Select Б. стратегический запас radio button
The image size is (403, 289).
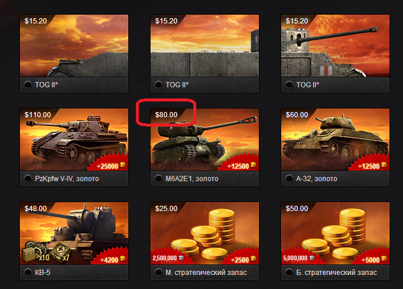(289, 272)
